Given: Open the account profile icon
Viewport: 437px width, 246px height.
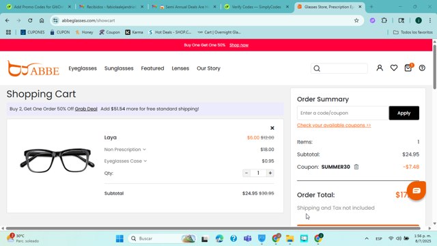Looking at the screenshot, I should [380, 68].
